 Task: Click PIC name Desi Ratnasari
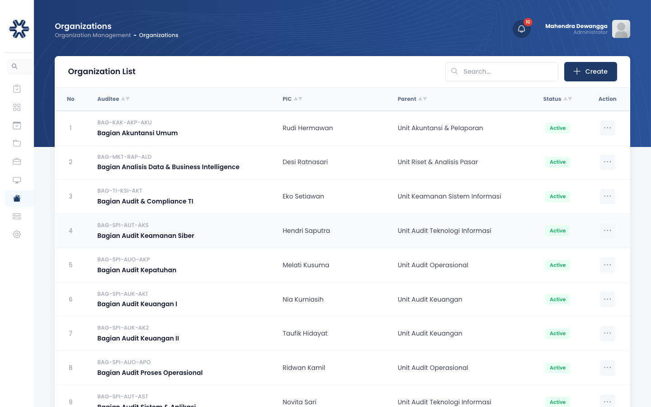(305, 162)
